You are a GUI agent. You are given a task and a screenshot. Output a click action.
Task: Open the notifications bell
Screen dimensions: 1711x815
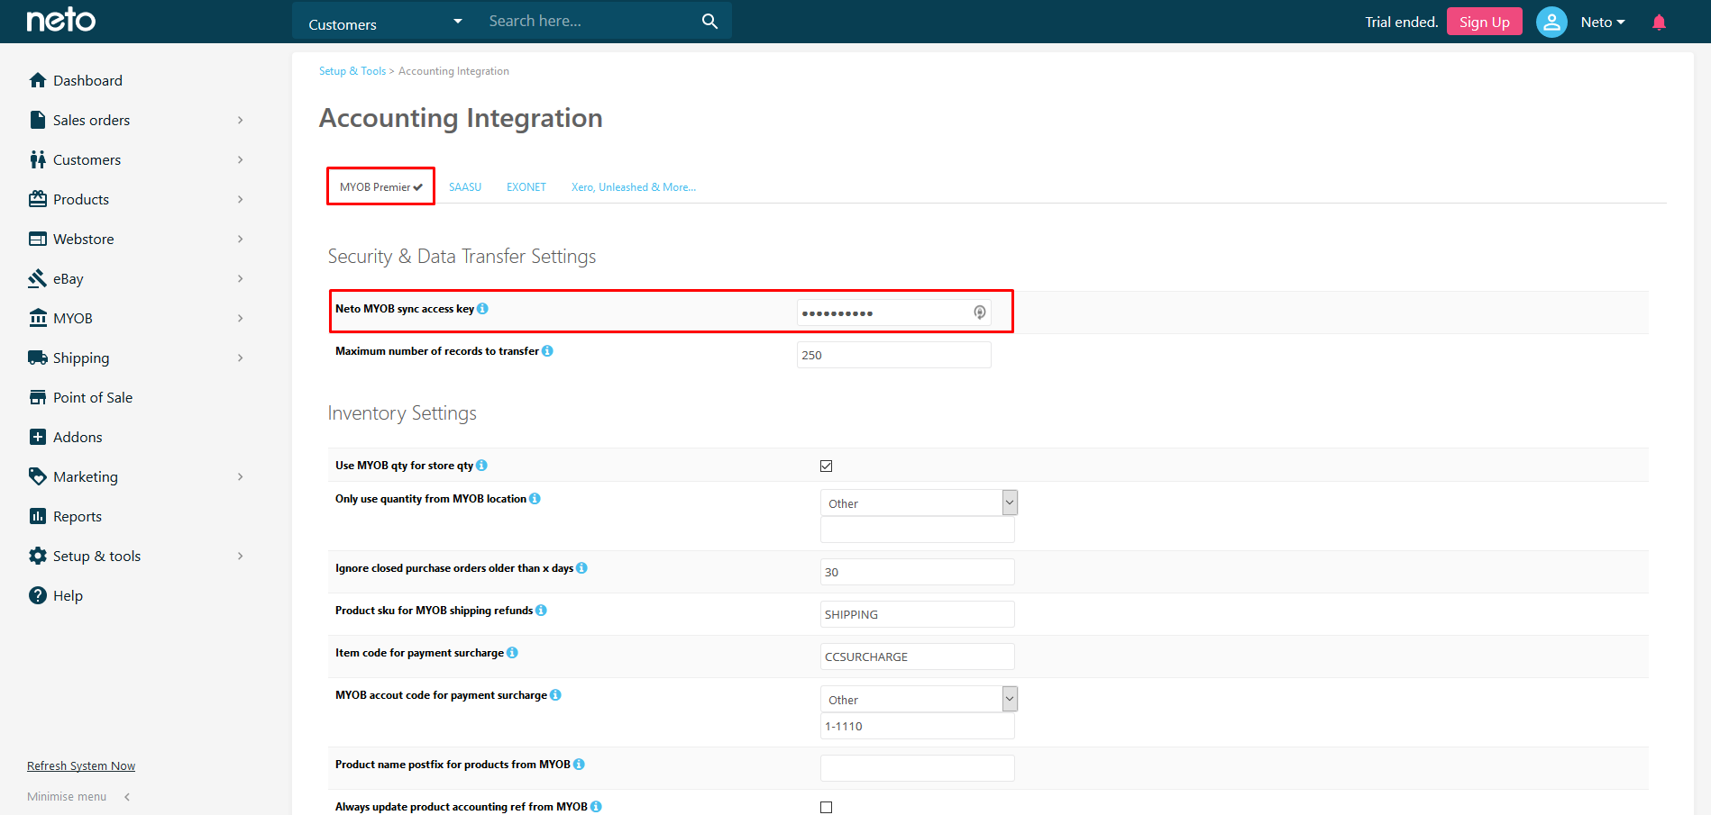(x=1659, y=22)
